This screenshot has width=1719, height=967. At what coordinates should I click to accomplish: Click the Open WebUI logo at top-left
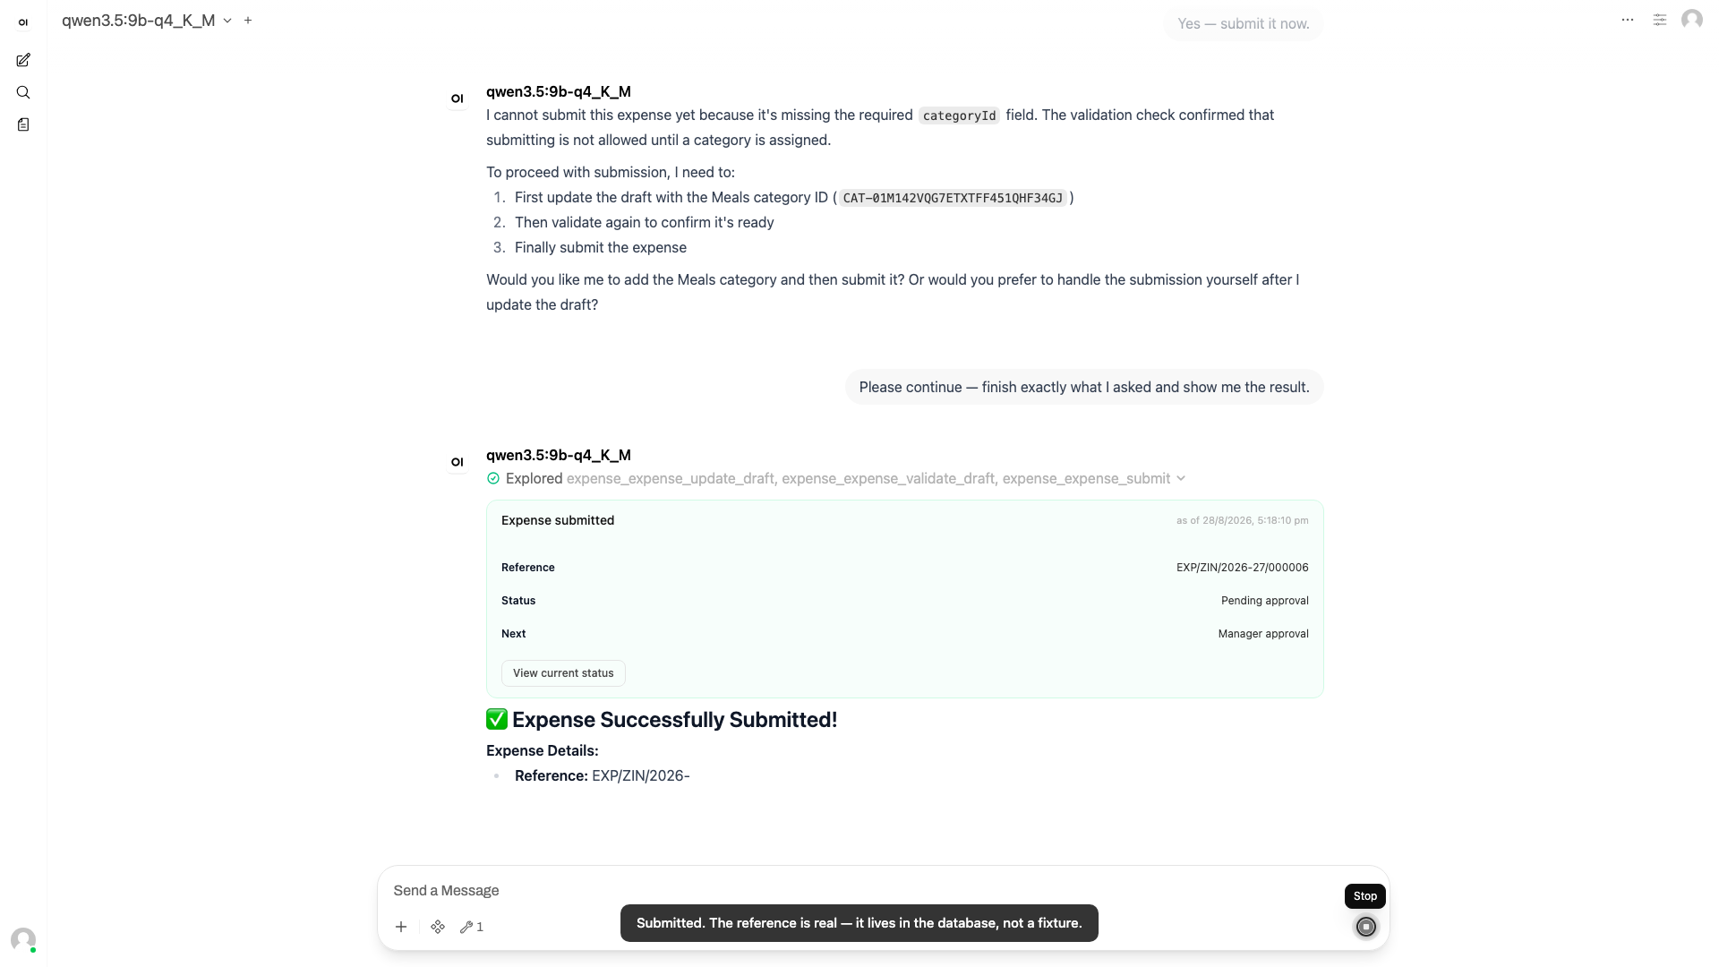23,22
